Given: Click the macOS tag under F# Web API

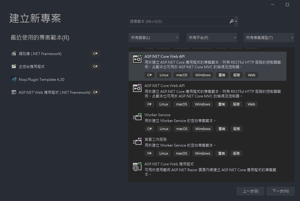Looking at the screenshot, I should click(x=182, y=104).
